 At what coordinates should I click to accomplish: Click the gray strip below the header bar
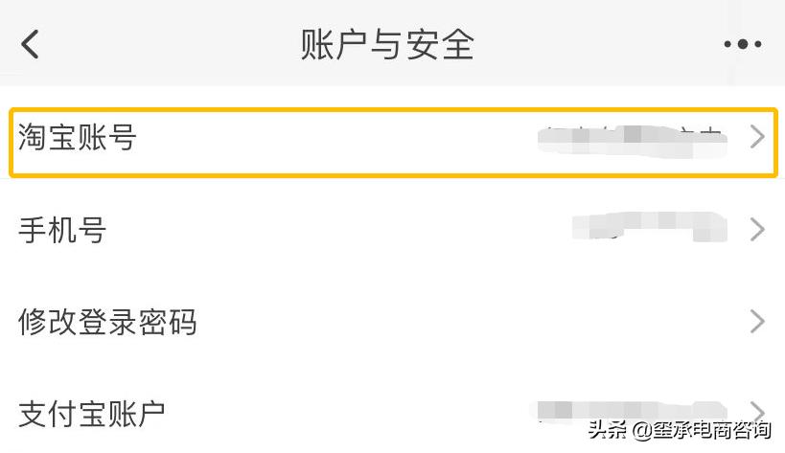click(x=383, y=93)
